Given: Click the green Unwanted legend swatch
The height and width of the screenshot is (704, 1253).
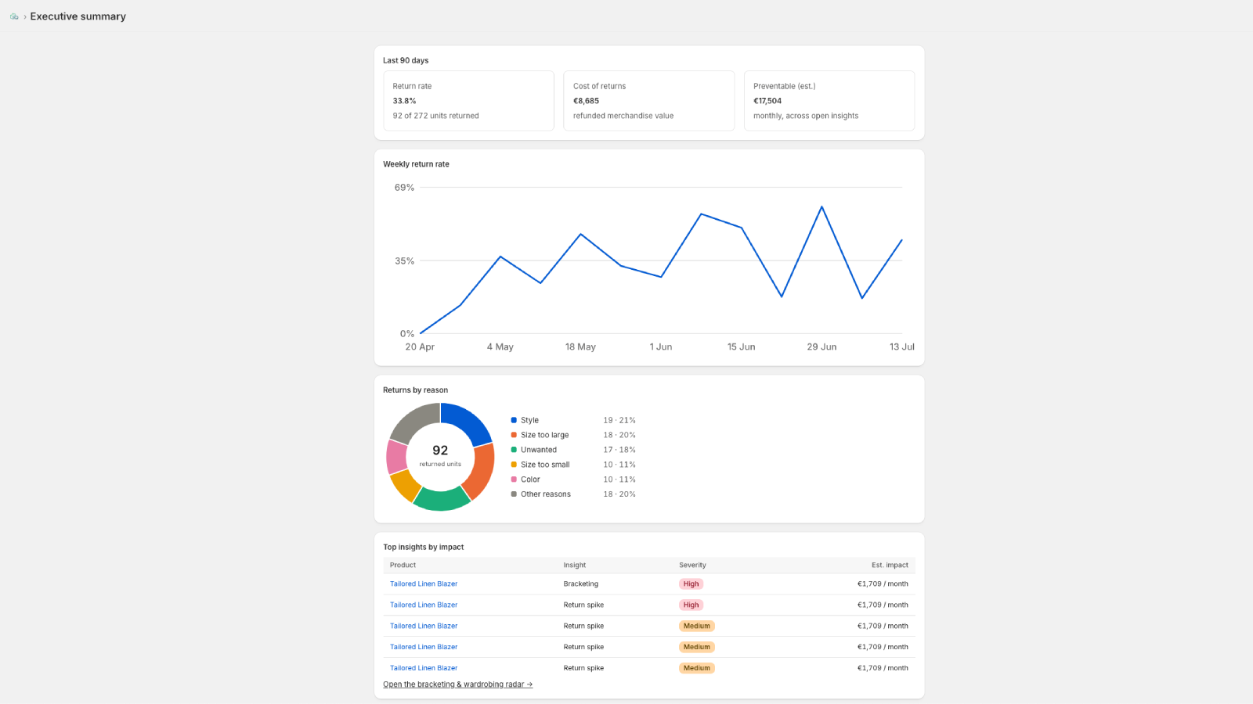Looking at the screenshot, I should click(x=514, y=450).
